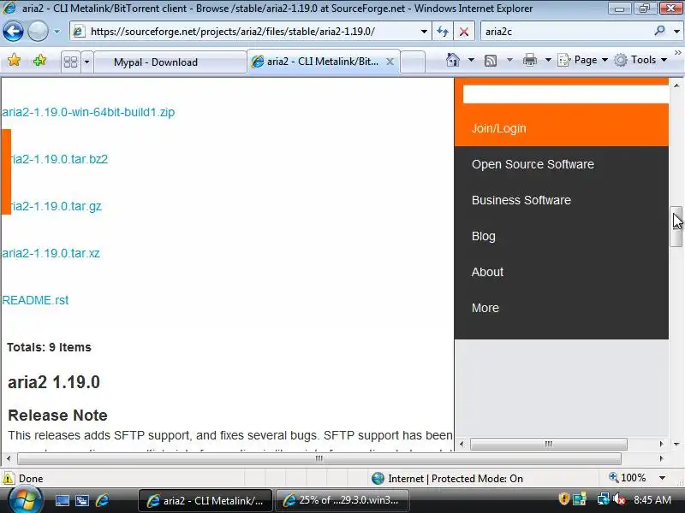Viewport: 685px width, 513px height.
Task: Expand the Home button dropdown arrow
Action: click(x=471, y=60)
